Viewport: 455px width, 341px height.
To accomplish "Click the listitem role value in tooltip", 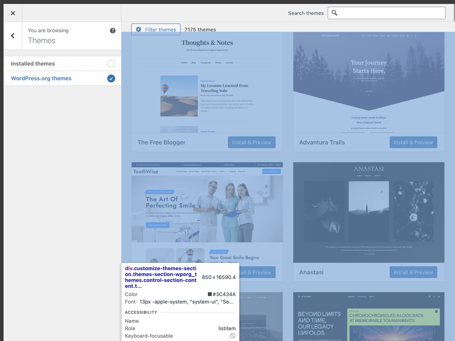I will pos(227,328).
